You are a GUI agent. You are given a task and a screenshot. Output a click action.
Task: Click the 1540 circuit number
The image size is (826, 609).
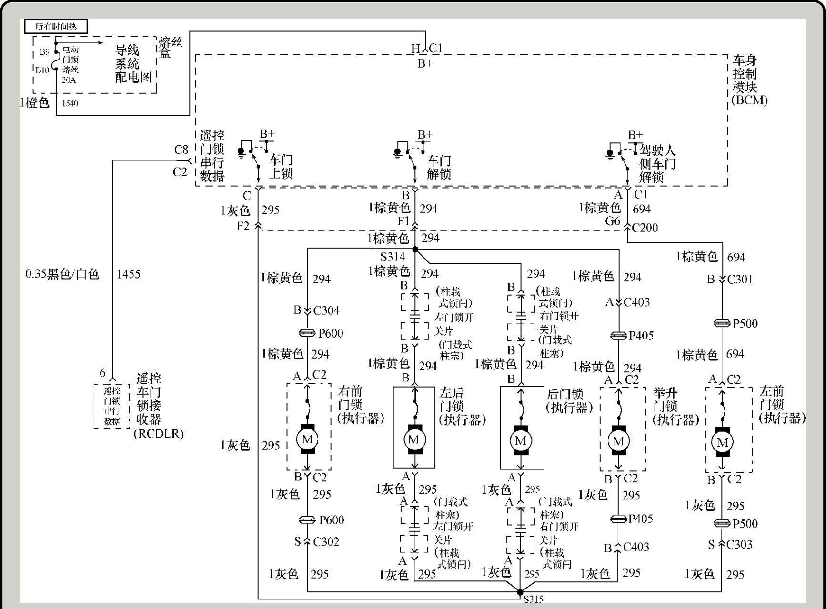(x=70, y=103)
